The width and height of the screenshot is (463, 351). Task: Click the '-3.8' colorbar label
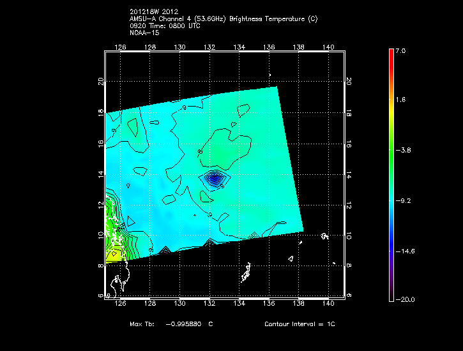click(x=403, y=151)
